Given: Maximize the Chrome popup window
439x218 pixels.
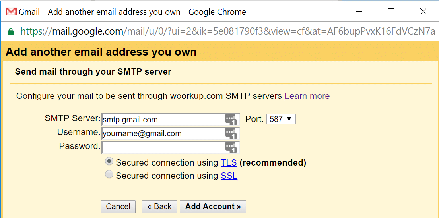Looking at the screenshot, I should point(391,12).
